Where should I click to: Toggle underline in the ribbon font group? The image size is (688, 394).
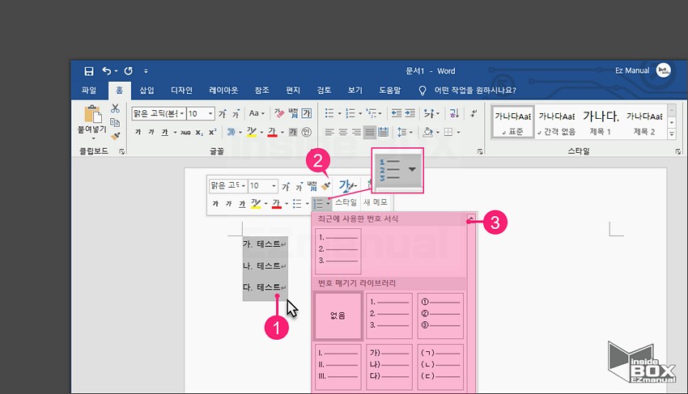click(164, 132)
